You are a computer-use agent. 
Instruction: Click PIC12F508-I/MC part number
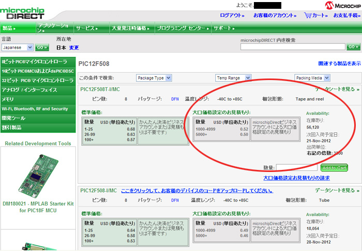tap(99, 191)
